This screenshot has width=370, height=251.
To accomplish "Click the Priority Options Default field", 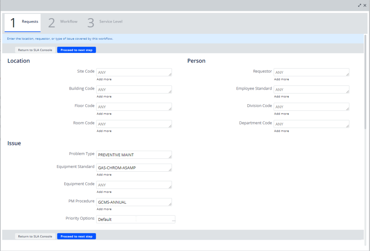I will (116, 220).
